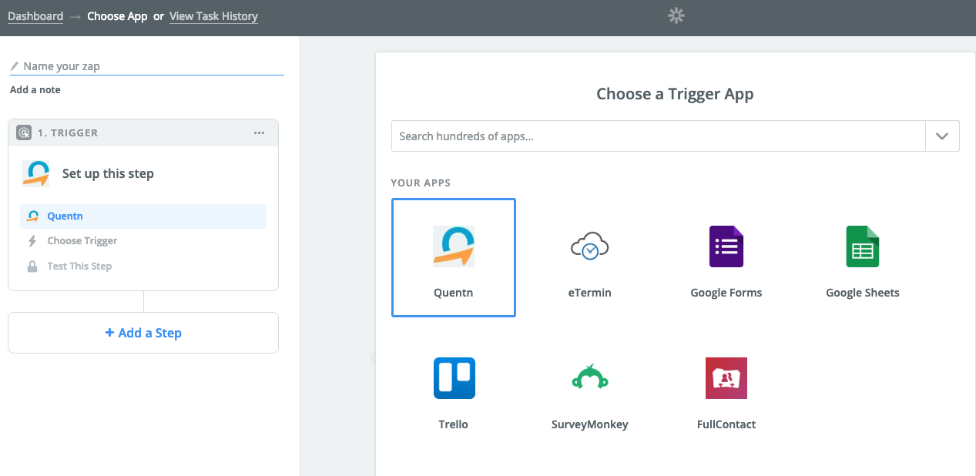Pick the Google Forms app icon

726,246
